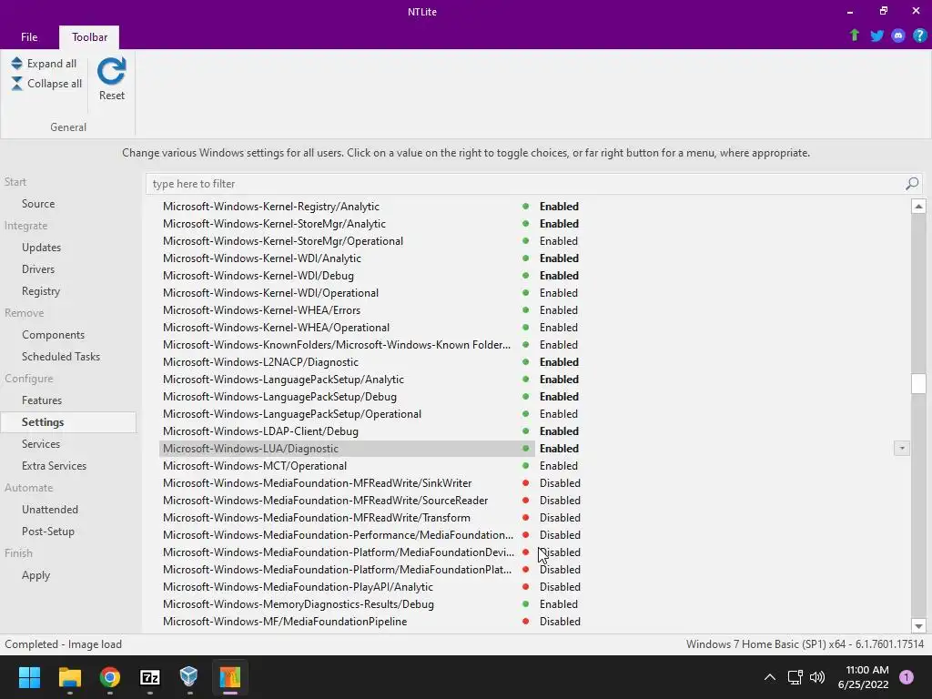Toggle Enabled value for L2NACP/Diagnostic
This screenshot has height=699, width=932.
(559, 362)
